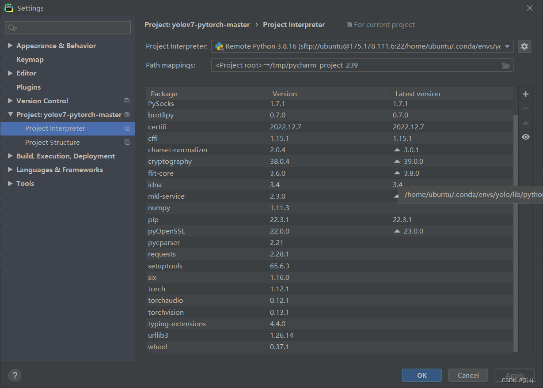The width and height of the screenshot is (543, 388).
Task: Expand Languages & Frameworks section
Action: point(10,170)
